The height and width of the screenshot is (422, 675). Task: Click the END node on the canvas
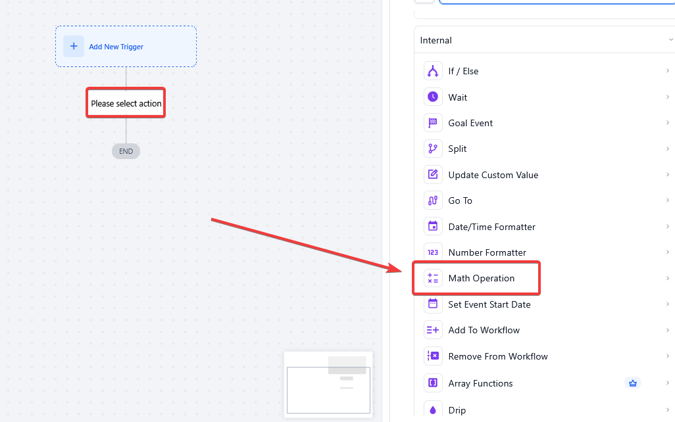tap(126, 151)
